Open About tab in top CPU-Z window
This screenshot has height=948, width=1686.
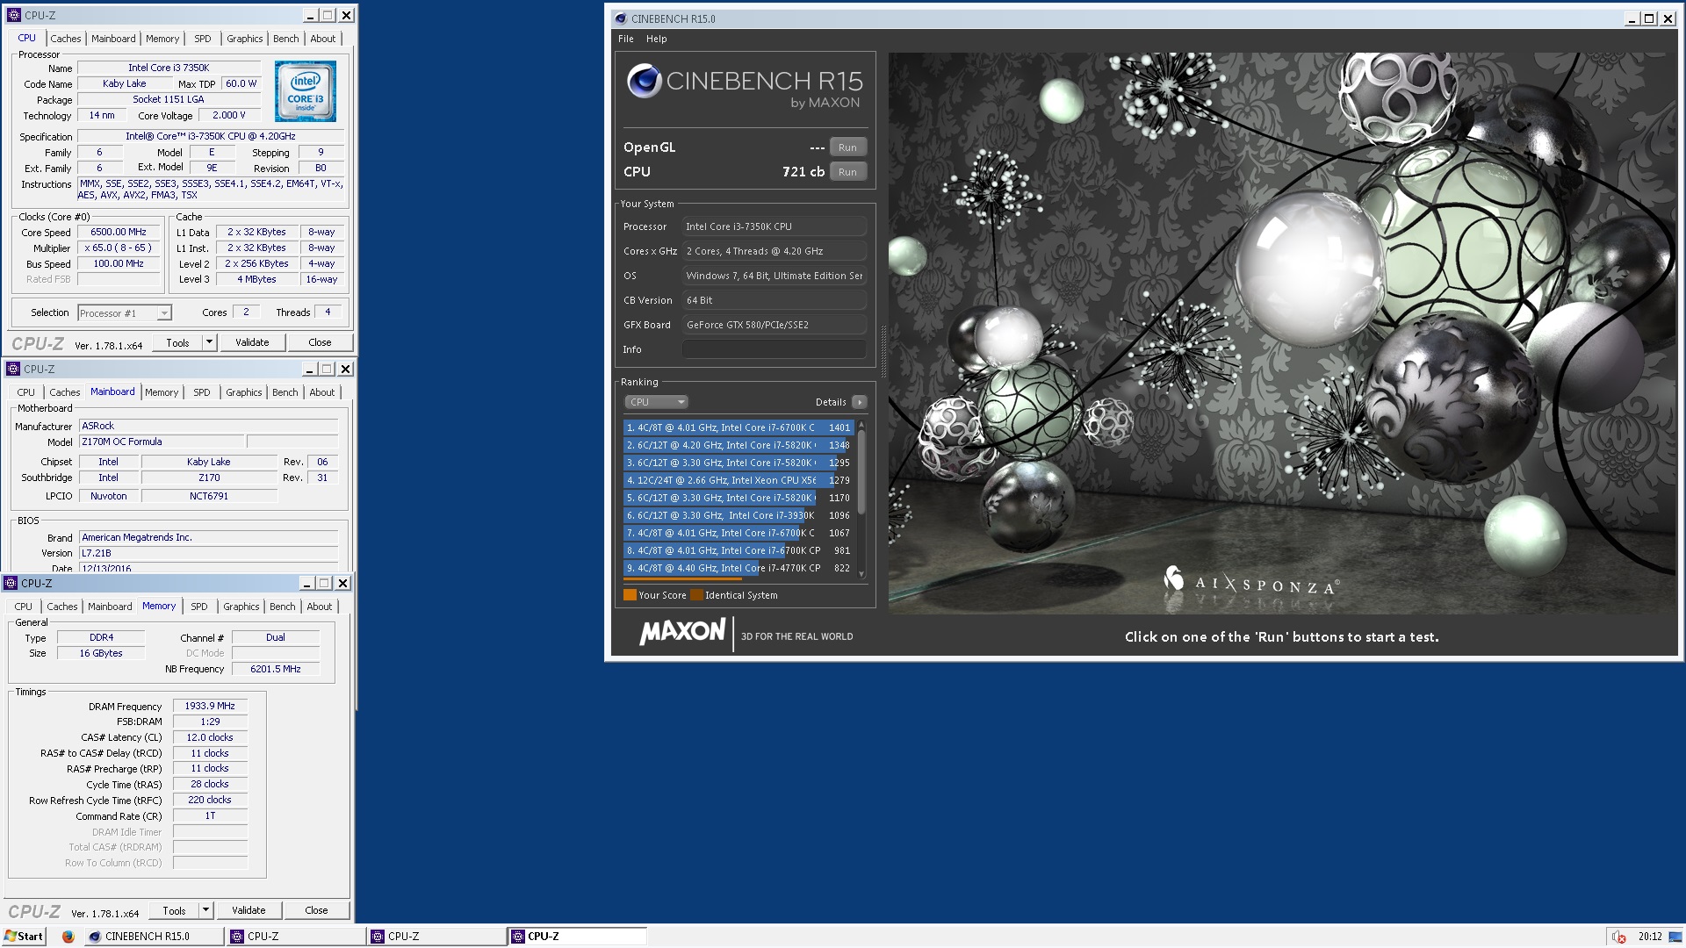[x=322, y=39]
